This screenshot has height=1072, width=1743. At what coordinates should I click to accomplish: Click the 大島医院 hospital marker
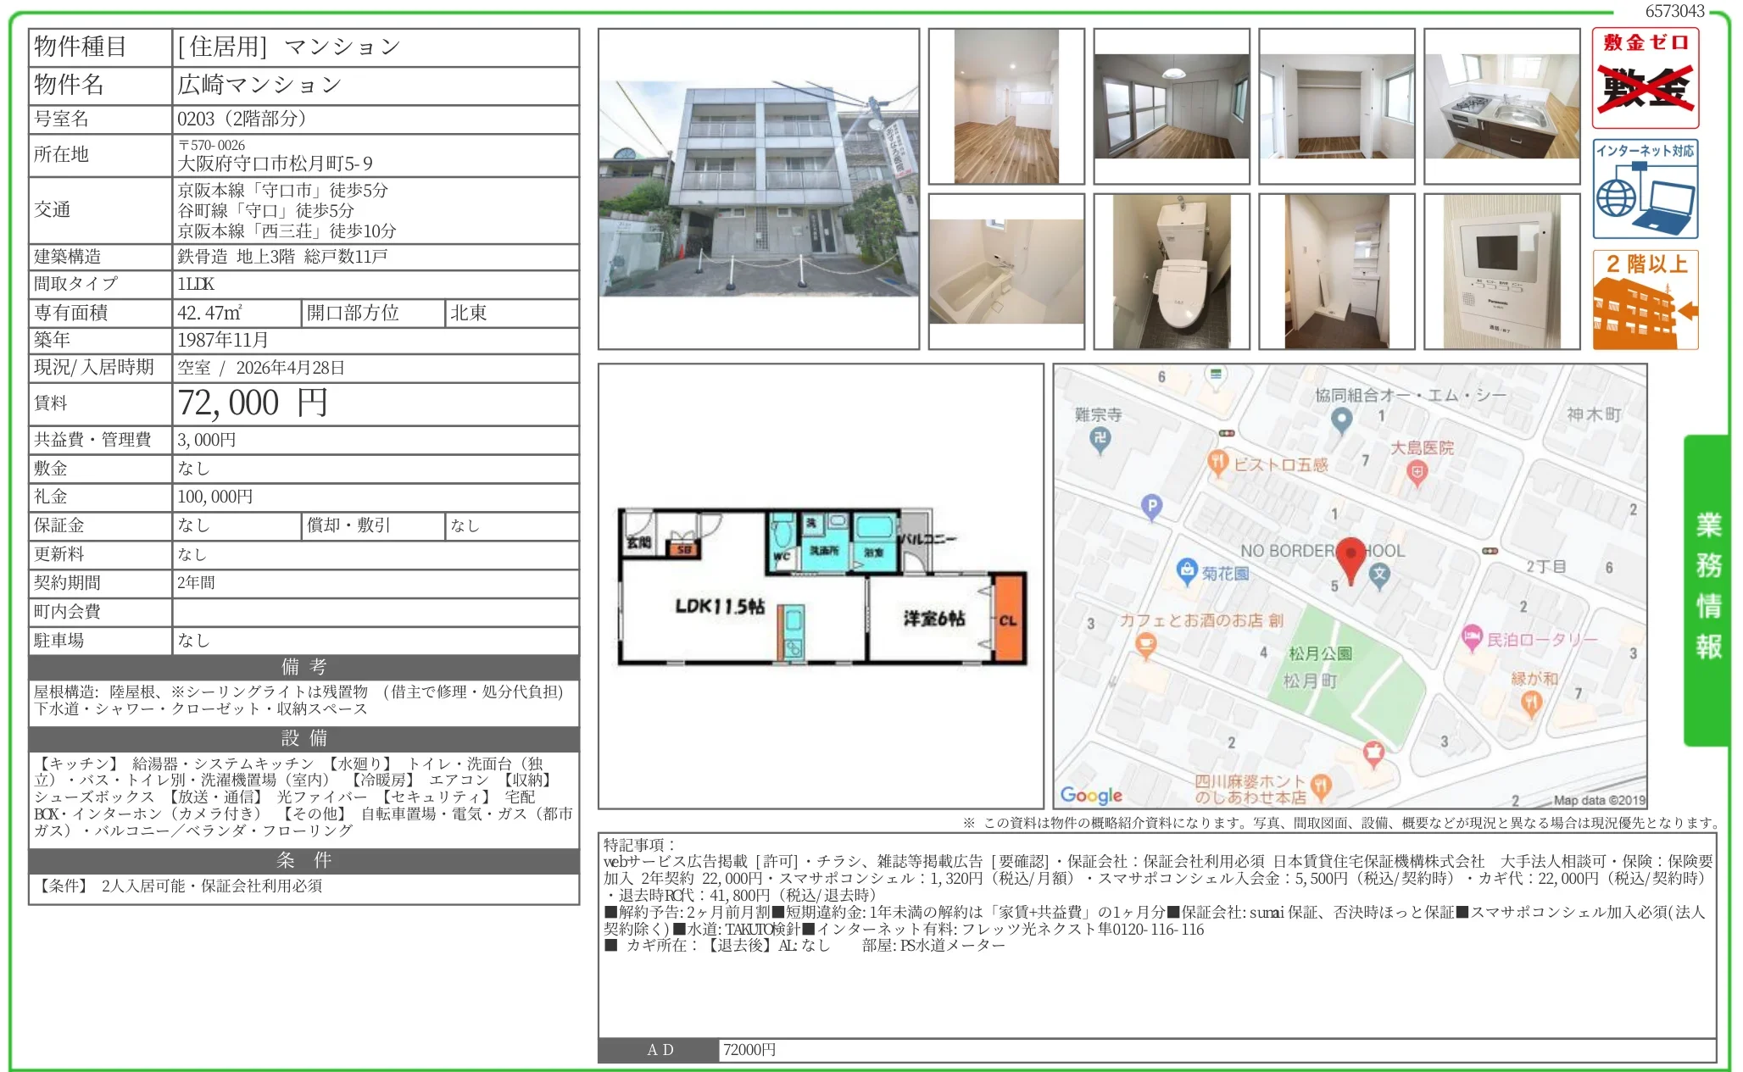1417,472
